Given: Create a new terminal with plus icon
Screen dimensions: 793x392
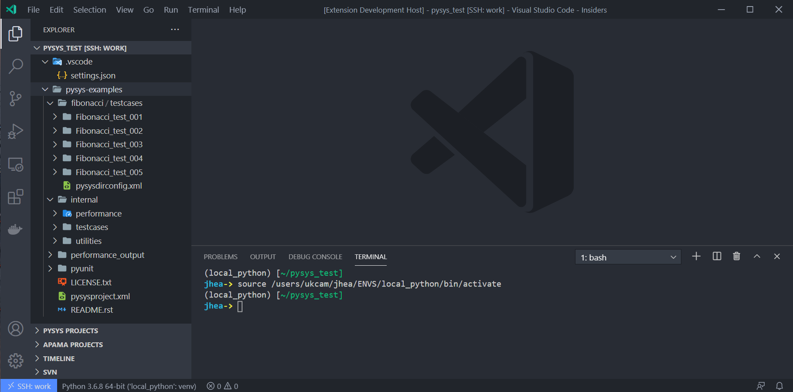Looking at the screenshot, I should click(x=696, y=256).
